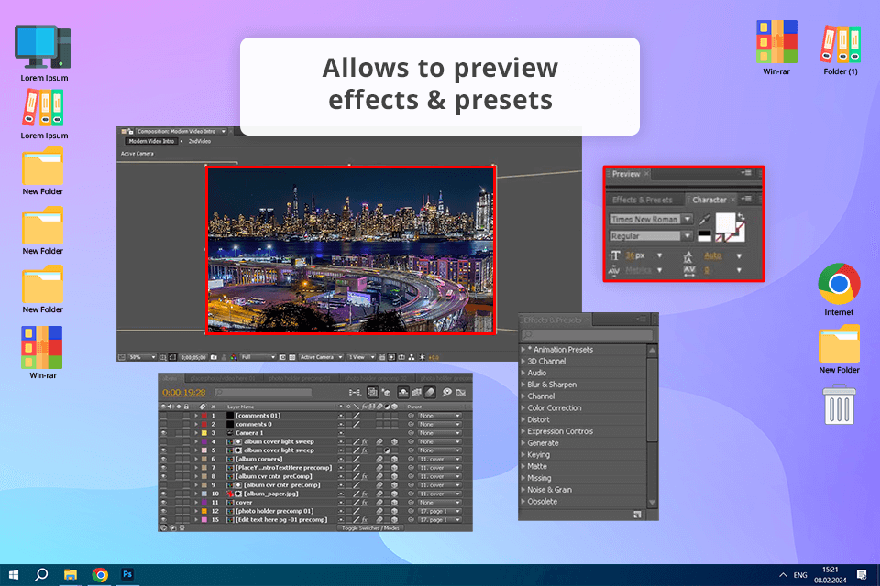The image size is (880, 586).
Task: Expand the Color Correction category
Action: (523, 407)
